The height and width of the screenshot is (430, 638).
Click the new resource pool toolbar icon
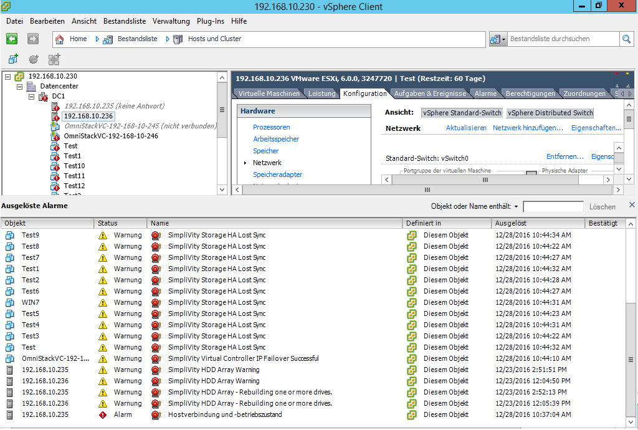(x=34, y=59)
